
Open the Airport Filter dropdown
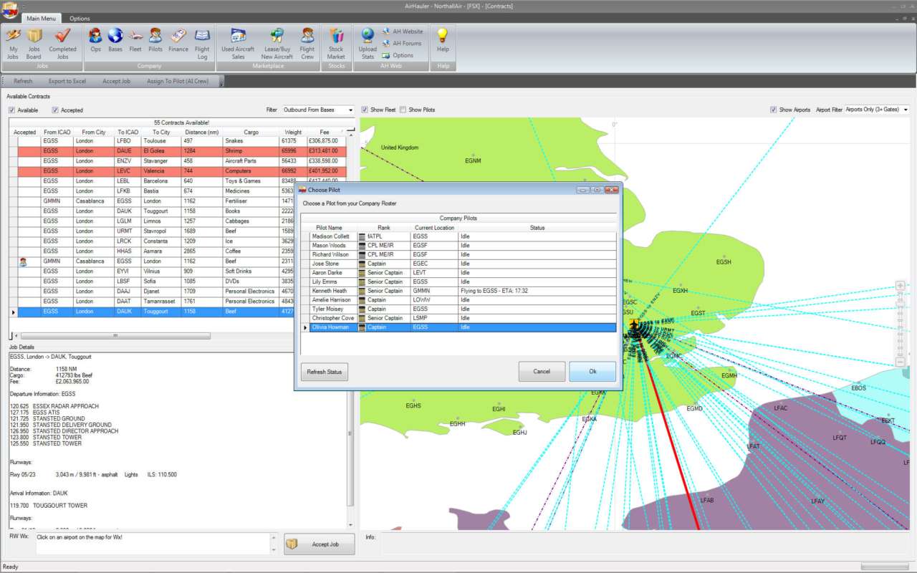906,110
